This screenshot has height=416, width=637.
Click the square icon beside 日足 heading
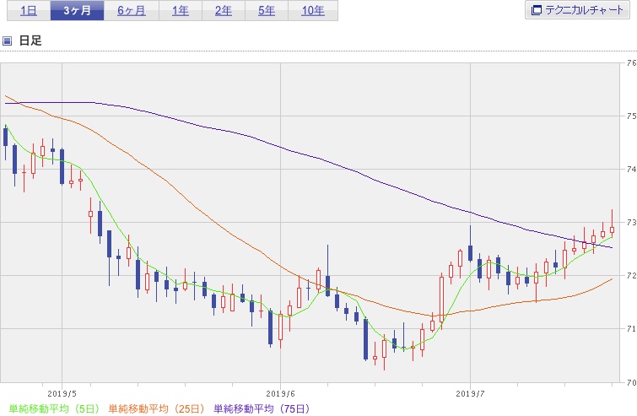pyautogui.click(x=7, y=41)
